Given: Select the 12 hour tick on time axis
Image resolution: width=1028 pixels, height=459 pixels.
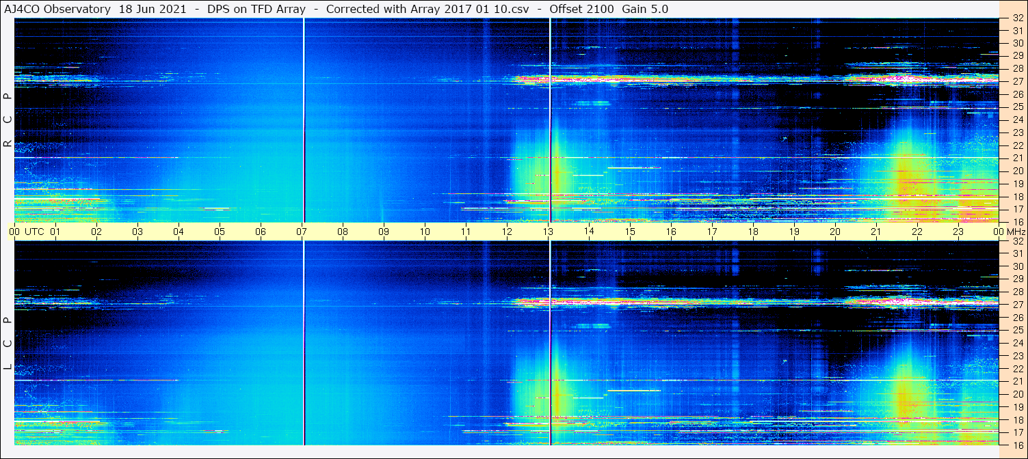Looking at the screenshot, I should [507, 232].
